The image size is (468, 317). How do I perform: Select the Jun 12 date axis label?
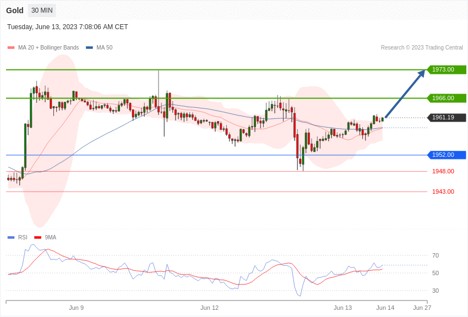[x=209, y=308]
